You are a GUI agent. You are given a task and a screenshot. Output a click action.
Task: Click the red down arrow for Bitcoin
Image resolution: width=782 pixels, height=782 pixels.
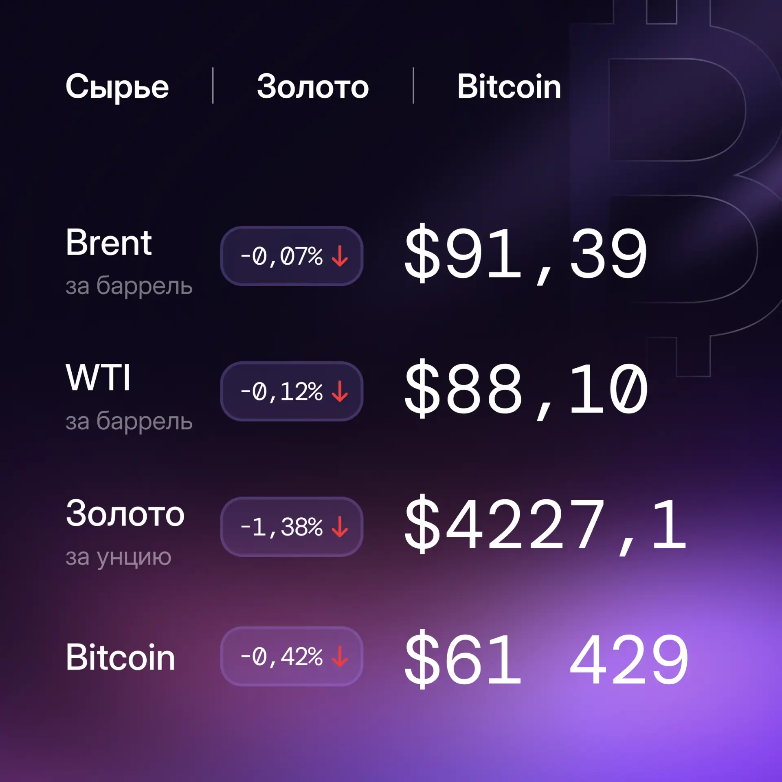point(340,656)
